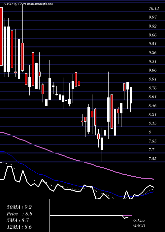Click the 9.66 price axis label
Screen dimensions: 165x232
coord(153,35)
